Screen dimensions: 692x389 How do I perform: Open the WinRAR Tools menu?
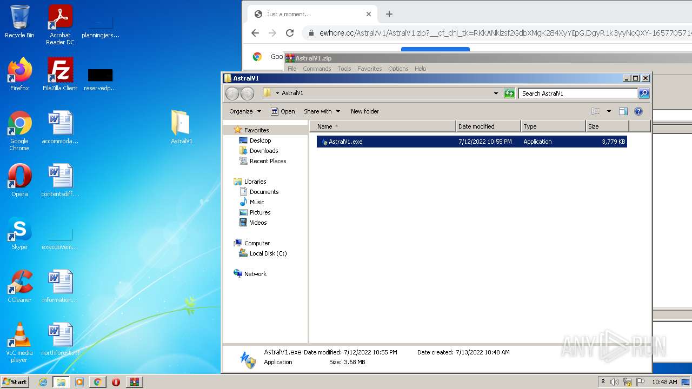click(344, 69)
